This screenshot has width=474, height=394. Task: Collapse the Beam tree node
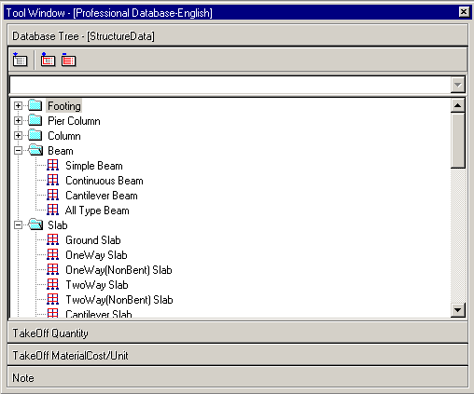tap(18, 151)
